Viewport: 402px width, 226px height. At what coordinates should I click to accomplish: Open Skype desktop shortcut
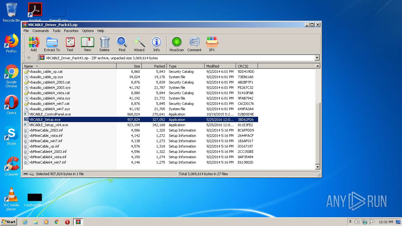(x=11, y=136)
